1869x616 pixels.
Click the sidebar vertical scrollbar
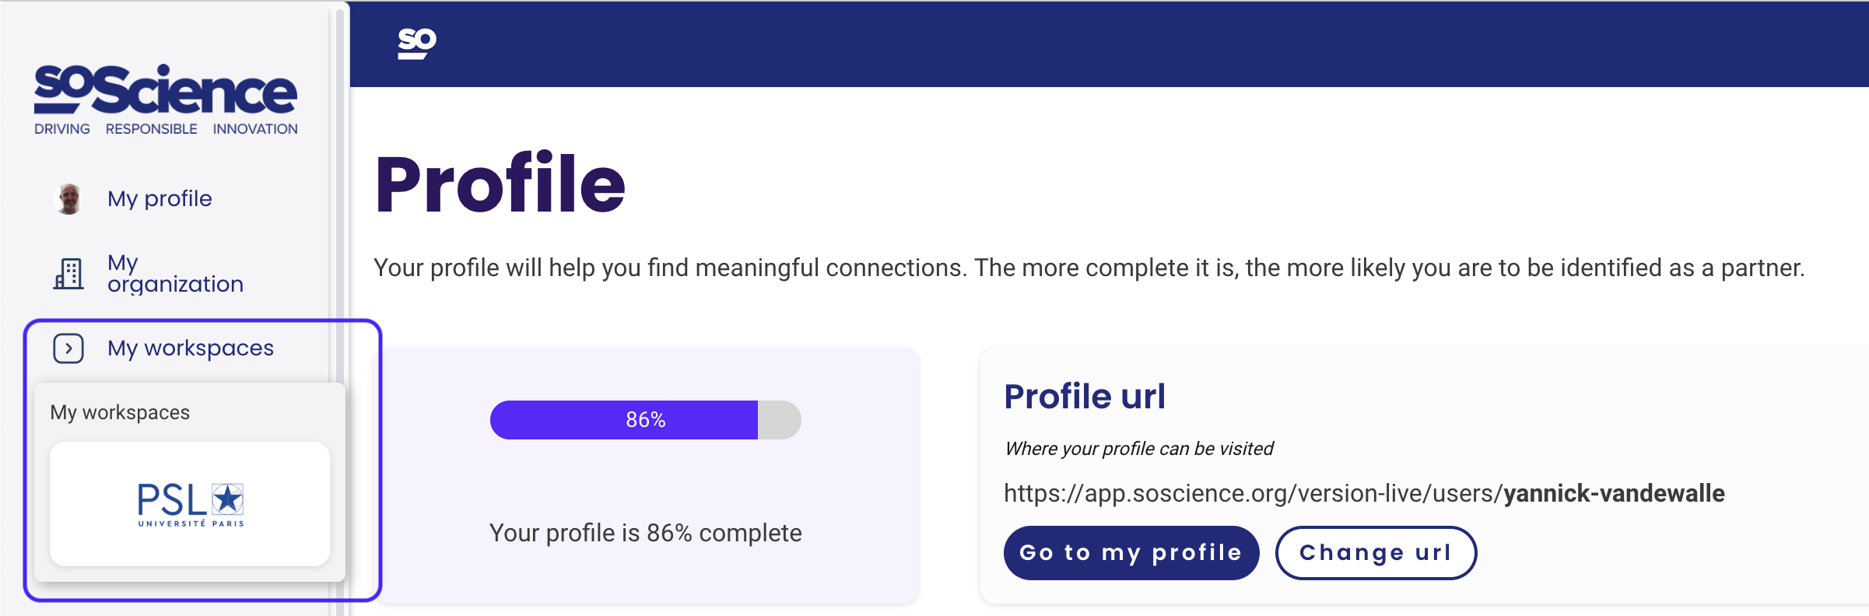click(x=340, y=311)
